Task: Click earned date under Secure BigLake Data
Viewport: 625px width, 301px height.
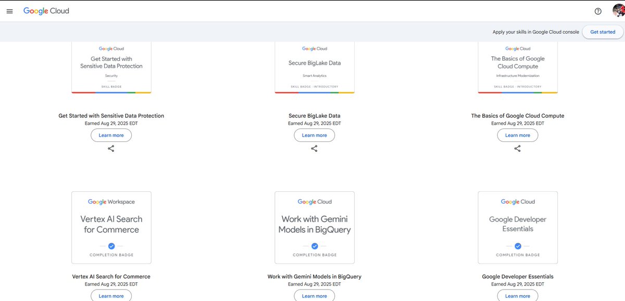Action: pyautogui.click(x=315, y=124)
